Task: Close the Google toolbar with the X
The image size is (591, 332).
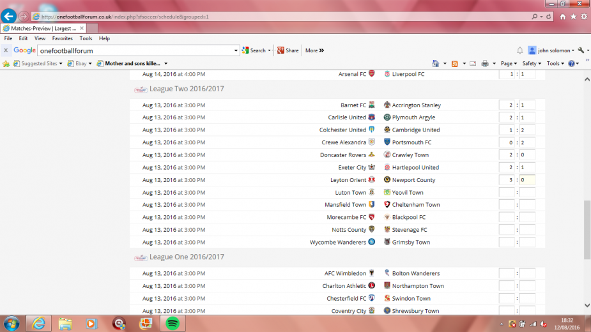Action: point(6,50)
